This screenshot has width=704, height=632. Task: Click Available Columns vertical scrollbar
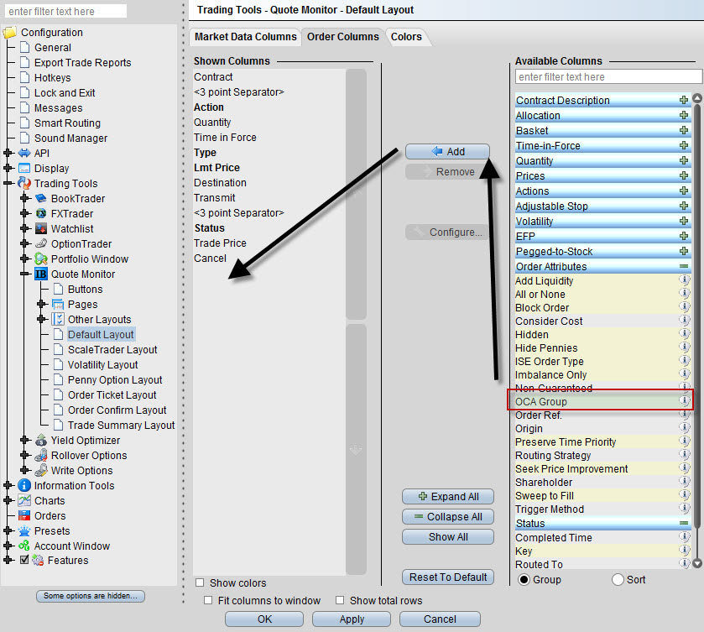tap(697, 315)
